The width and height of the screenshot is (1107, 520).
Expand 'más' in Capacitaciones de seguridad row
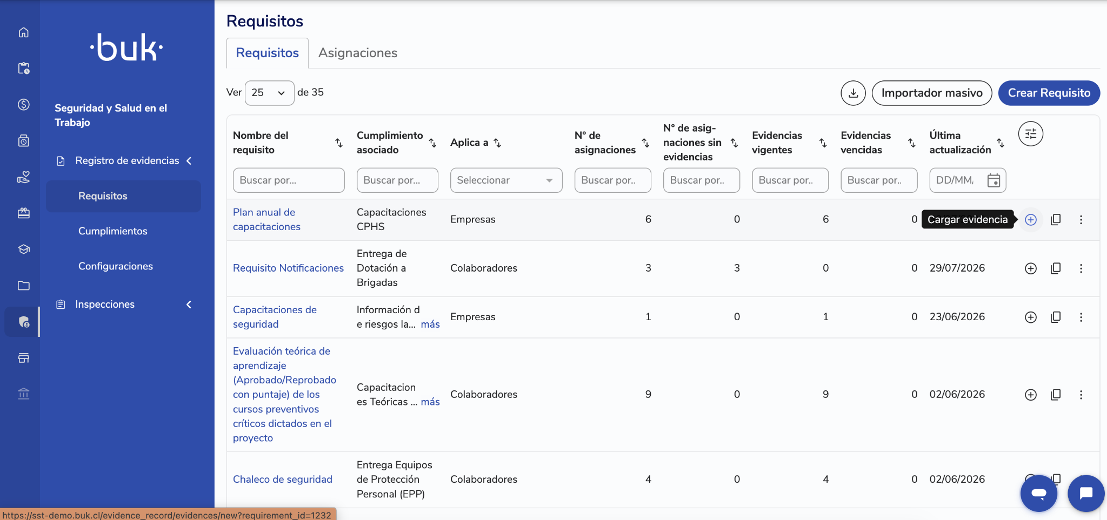coord(430,325)
